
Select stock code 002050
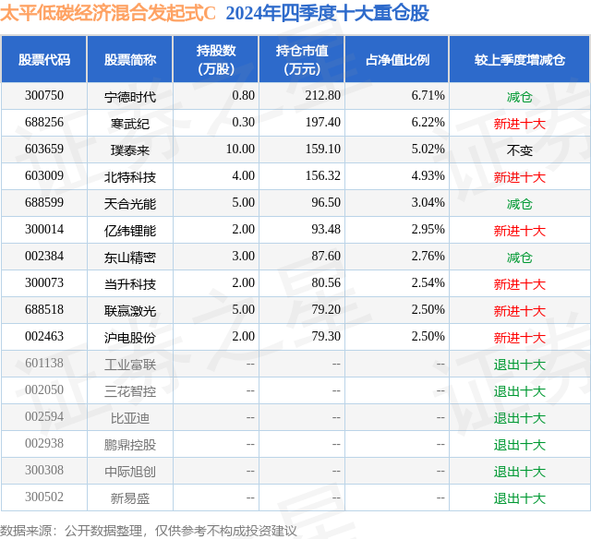click(x=44, y=389)
